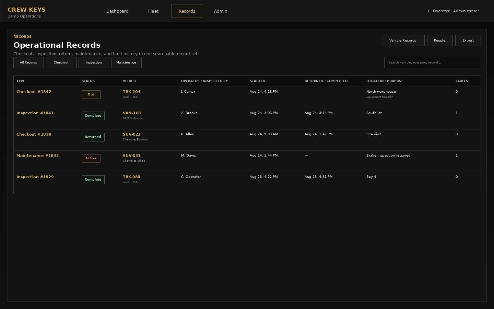Image resolution: width=494 pixels, height=309 pixels.
Task: Open the C. Operator Administrator account label
Action: point(453,11)
